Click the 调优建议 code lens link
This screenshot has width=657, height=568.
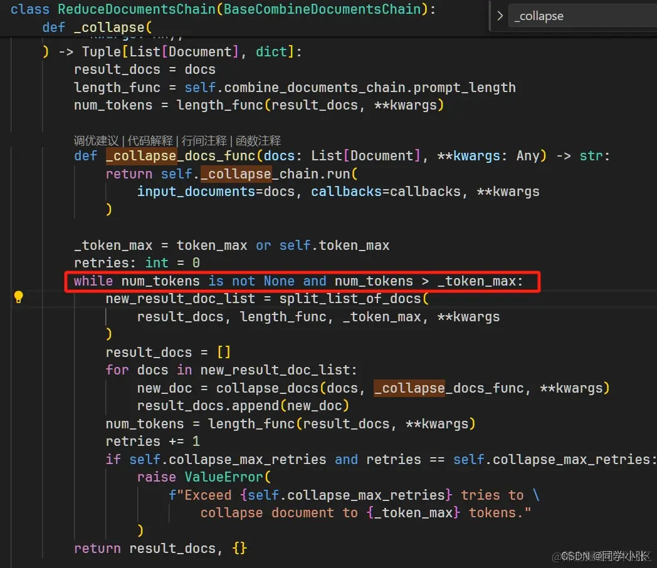(97, 141)
